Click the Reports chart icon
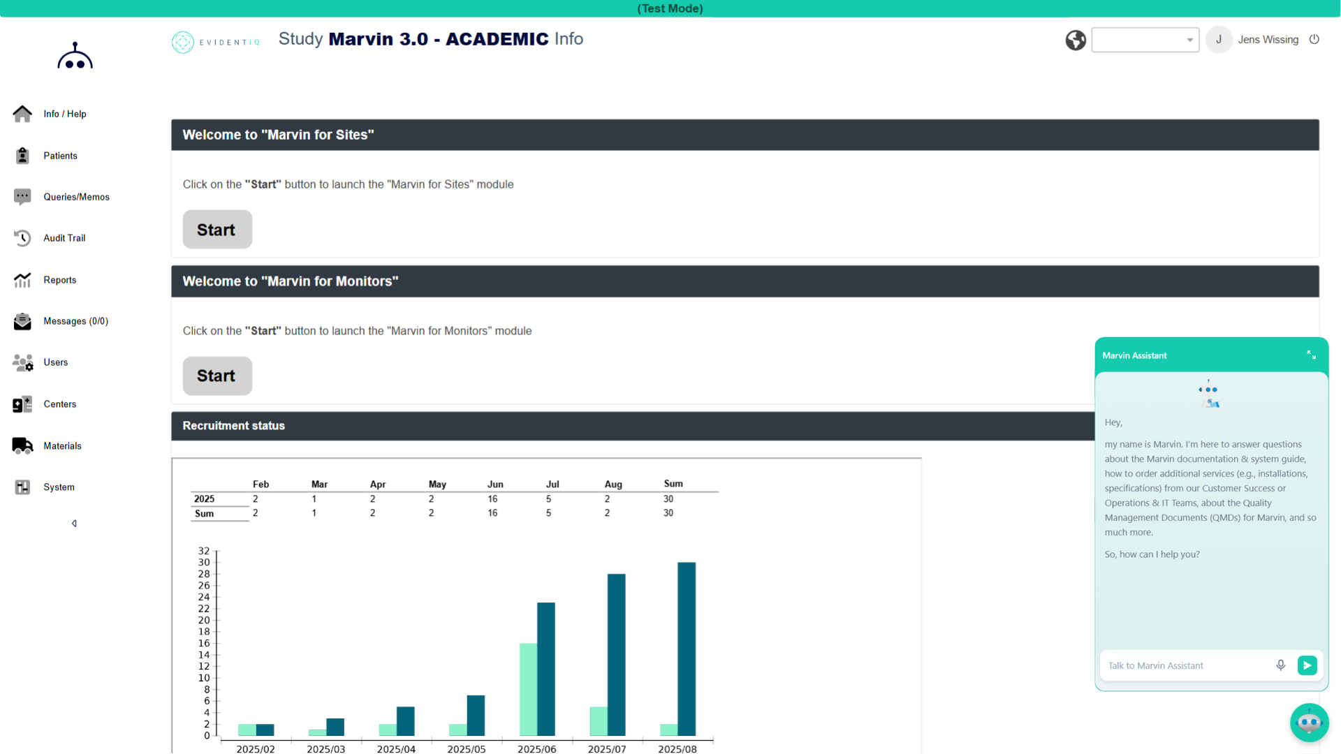The height and width of the screenshot is (754, 1341). [x=22, y=280]
